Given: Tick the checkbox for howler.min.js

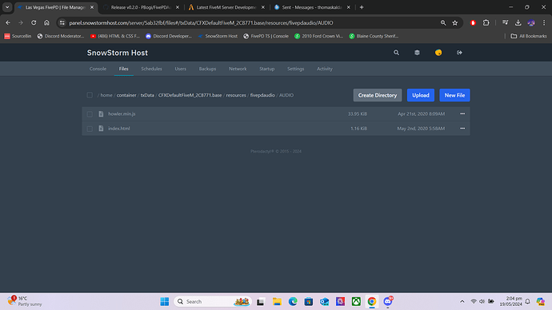Looking at the screenshot, I should [90, 114].
